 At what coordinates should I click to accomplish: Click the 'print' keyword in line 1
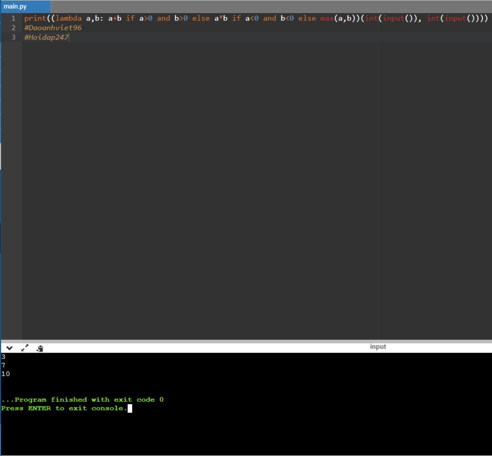35,18
